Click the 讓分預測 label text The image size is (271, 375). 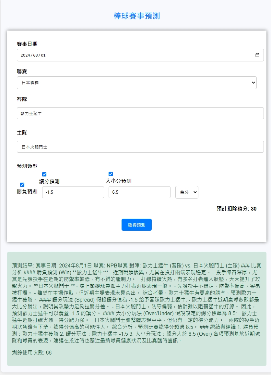coord(49,182)
